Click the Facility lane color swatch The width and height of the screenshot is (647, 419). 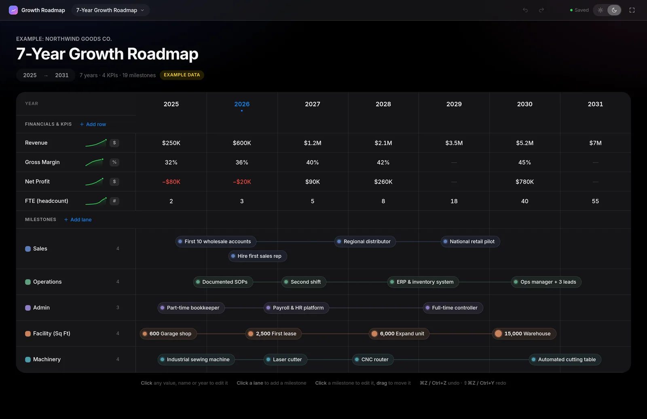(x=28, y=334)
